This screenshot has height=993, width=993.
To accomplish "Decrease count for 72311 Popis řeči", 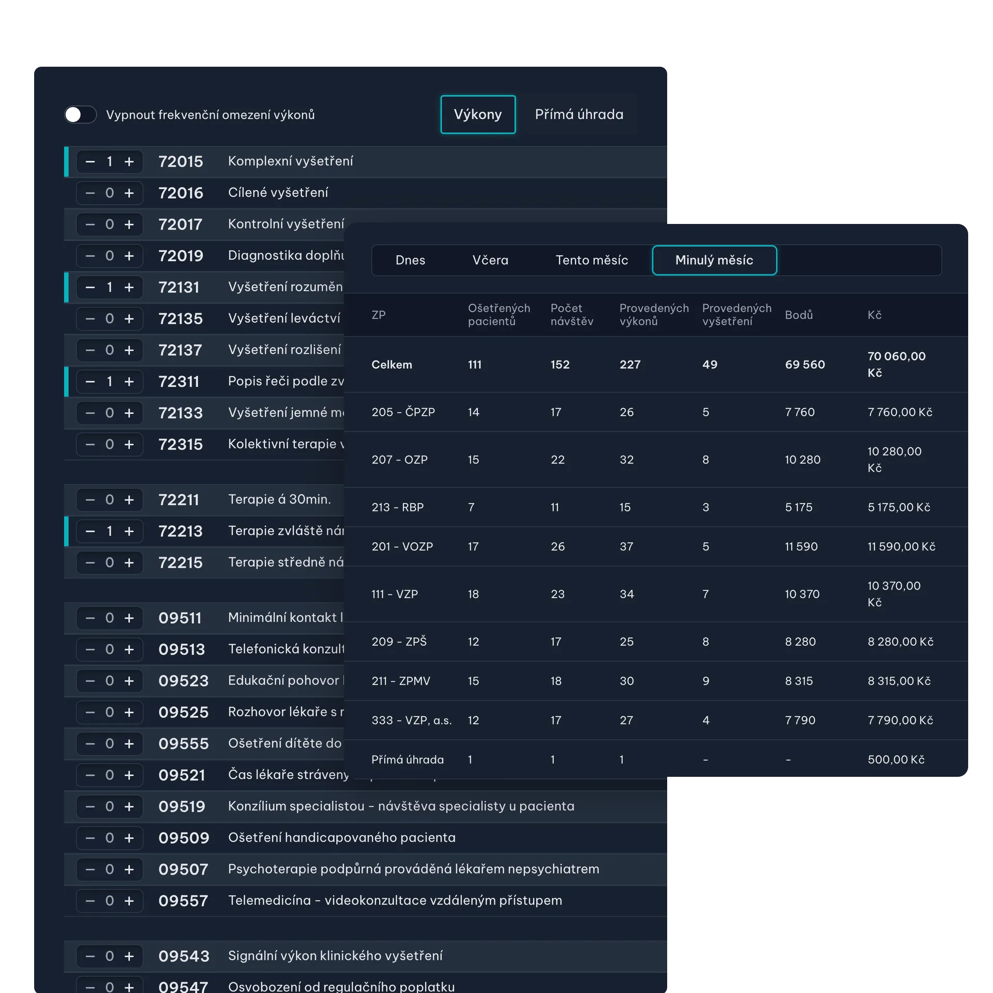I will tap(90, 382).
